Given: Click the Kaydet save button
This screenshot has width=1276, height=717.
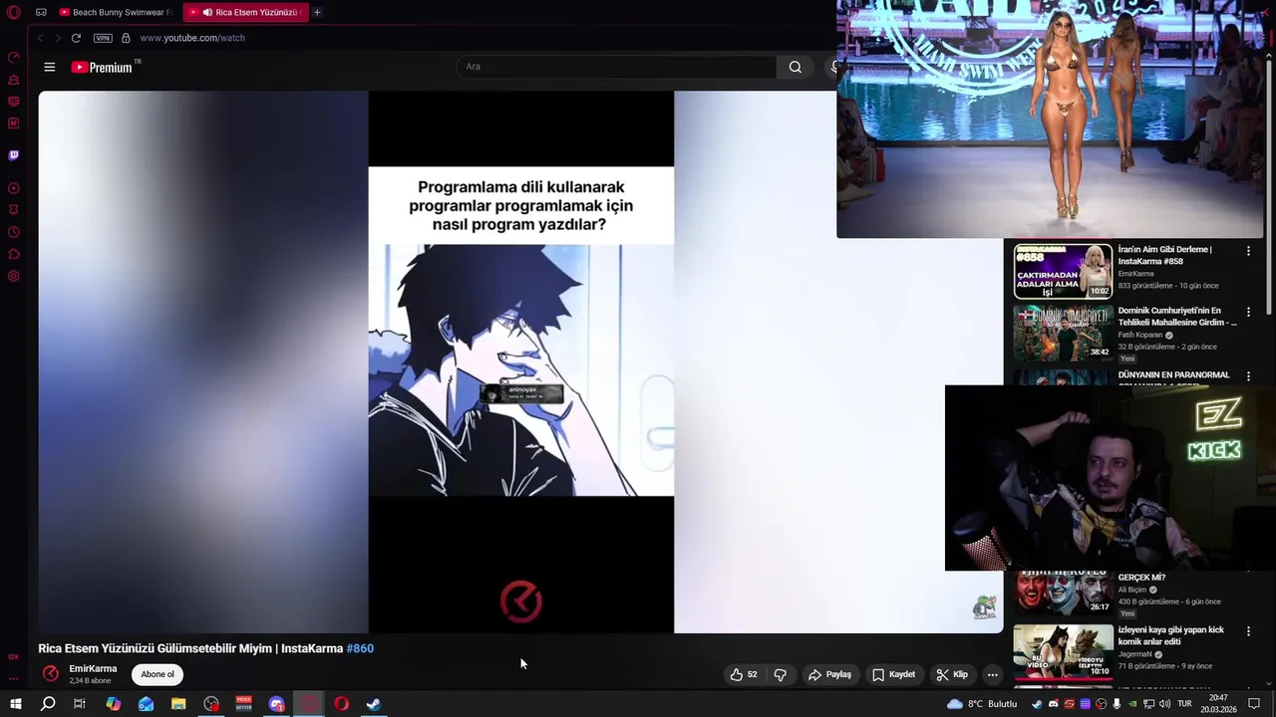Looking at the screenshot, I should (x=893, y=674).
